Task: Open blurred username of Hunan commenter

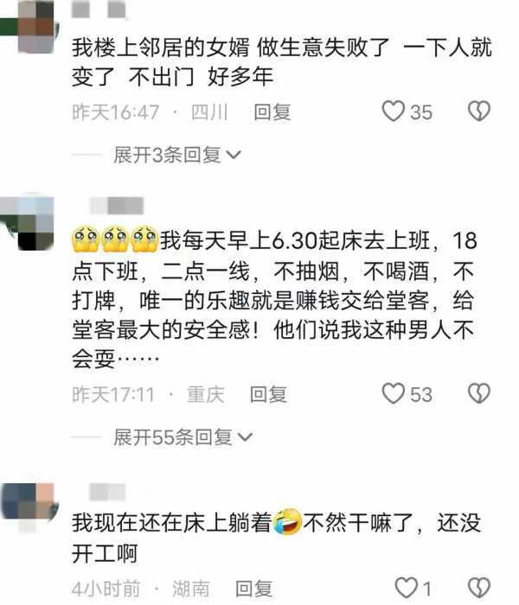Action: [x=108, y=492]
